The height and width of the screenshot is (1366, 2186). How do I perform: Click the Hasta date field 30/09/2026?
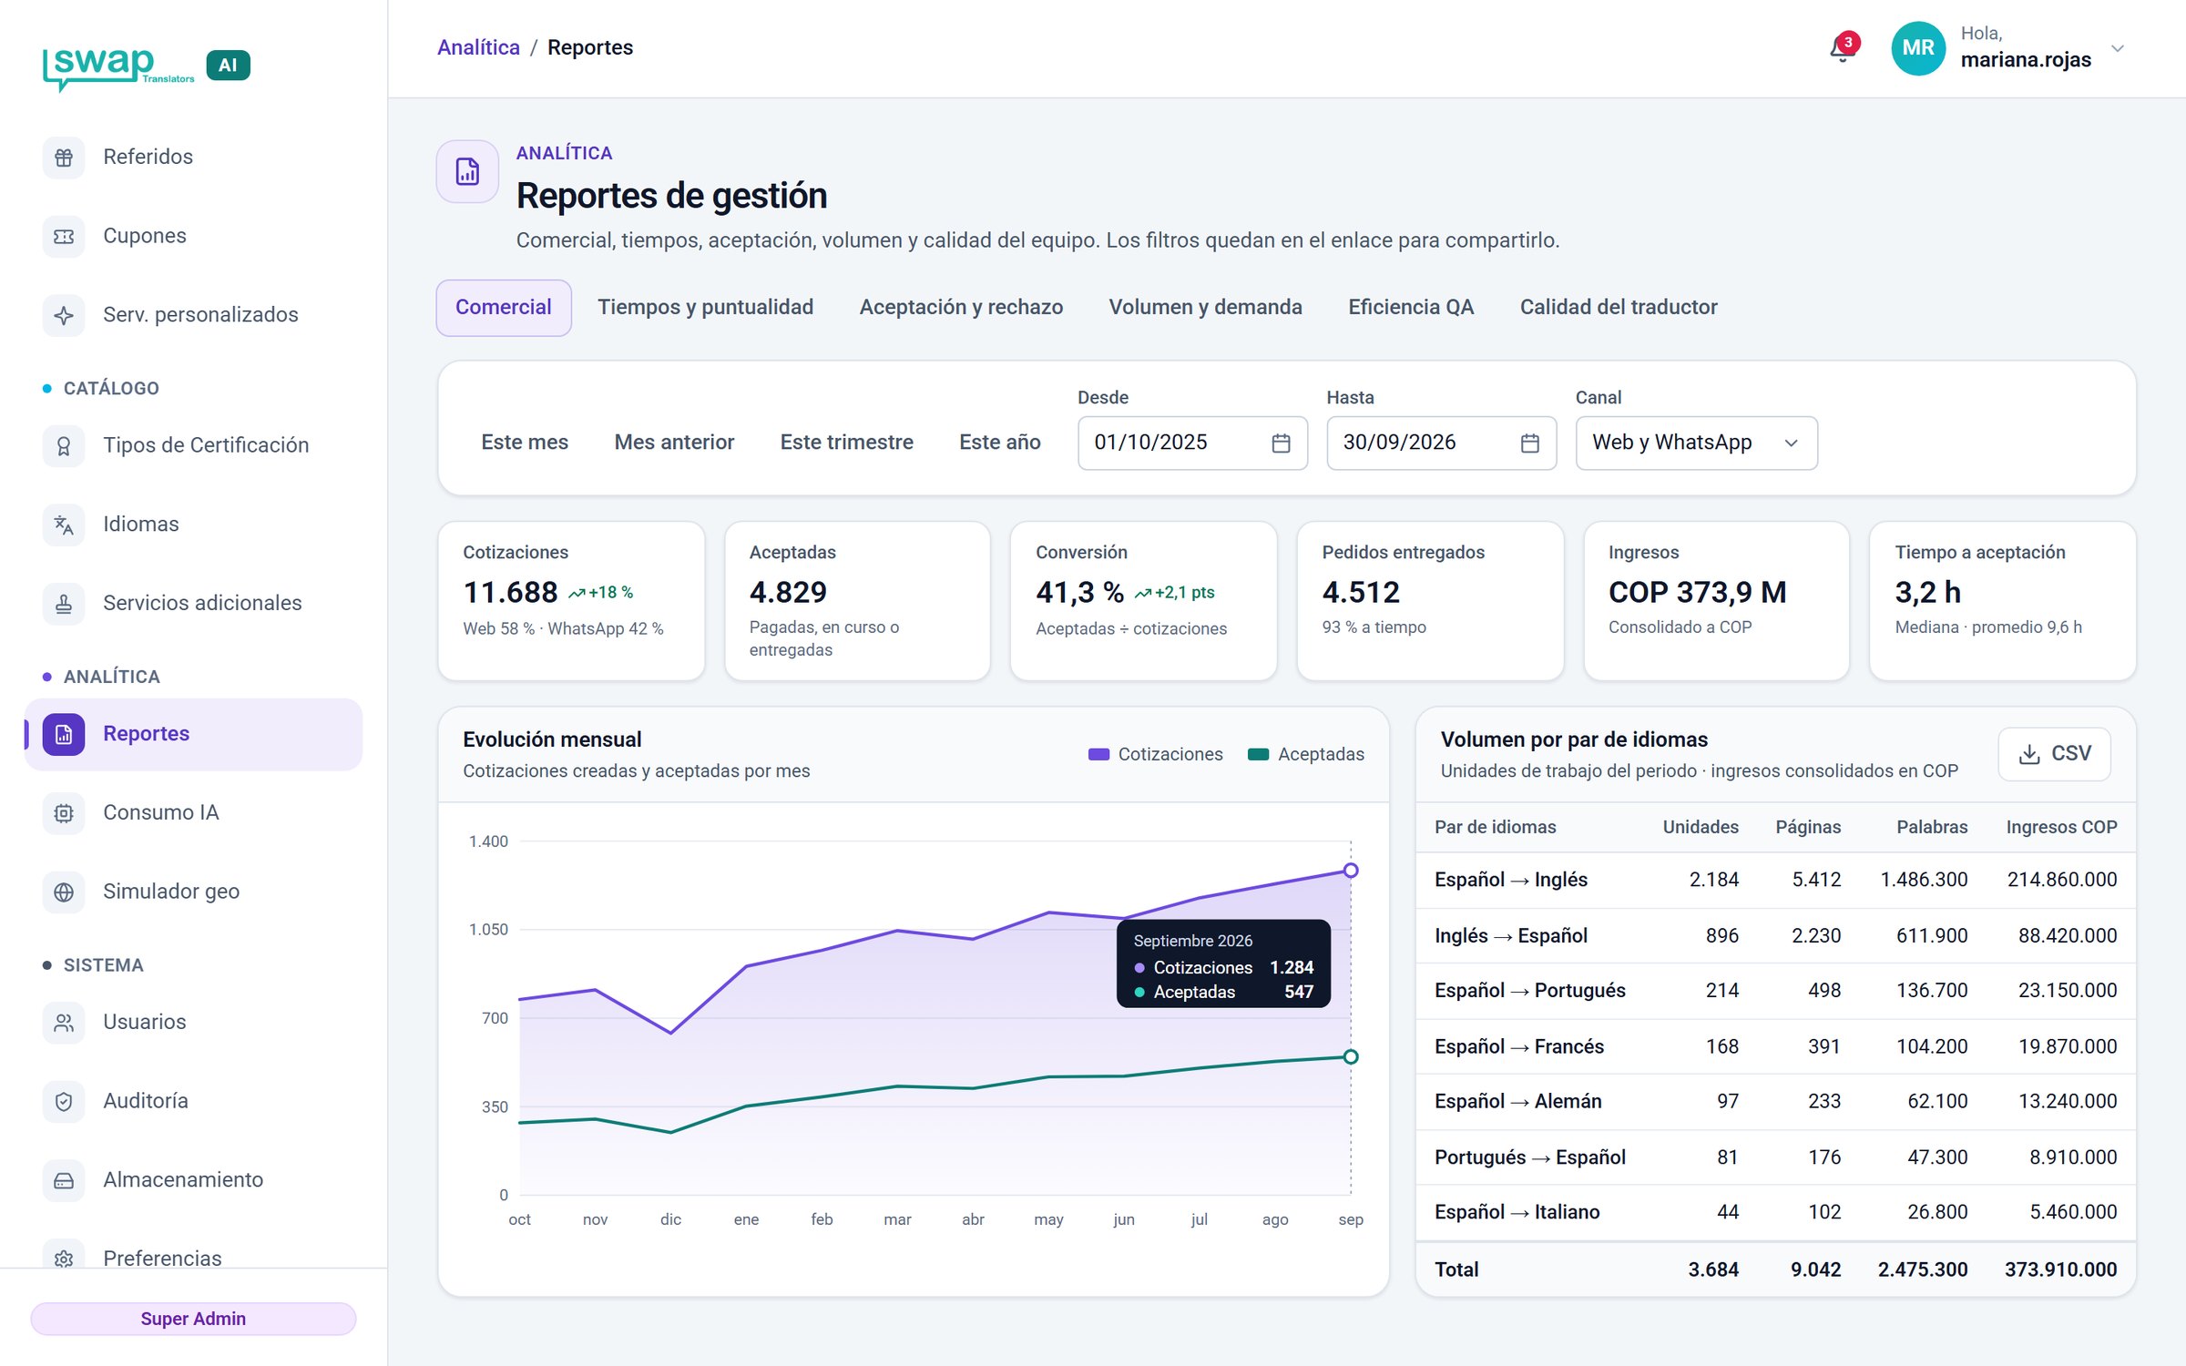pos(1441,443)
